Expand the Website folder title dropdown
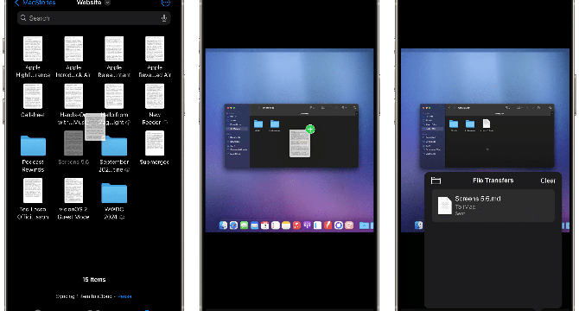Image resolution: width=579 pixels, height=311 pixels. tap(107, 3)
